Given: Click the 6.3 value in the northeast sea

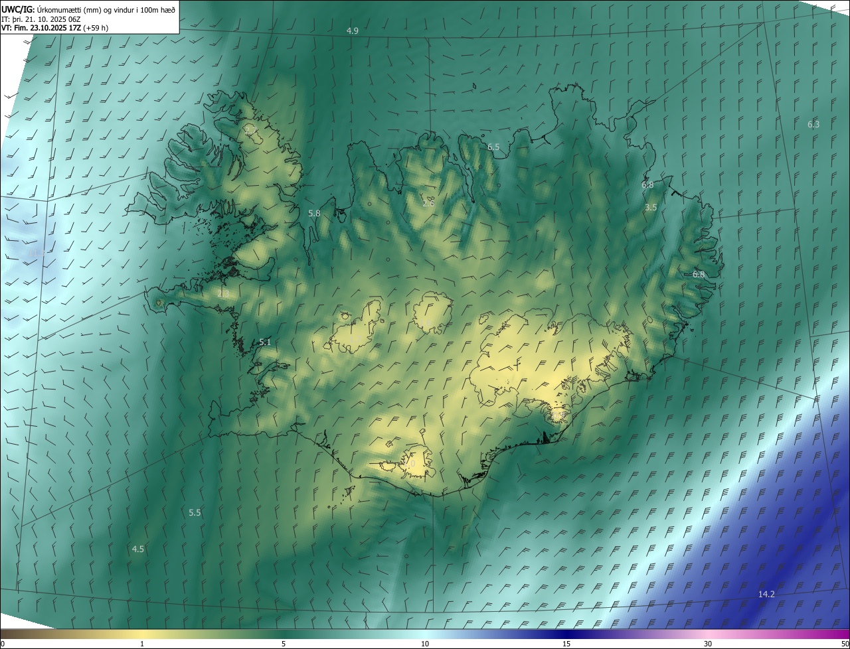Looking at the screenshot, I should tap(813, 124).
